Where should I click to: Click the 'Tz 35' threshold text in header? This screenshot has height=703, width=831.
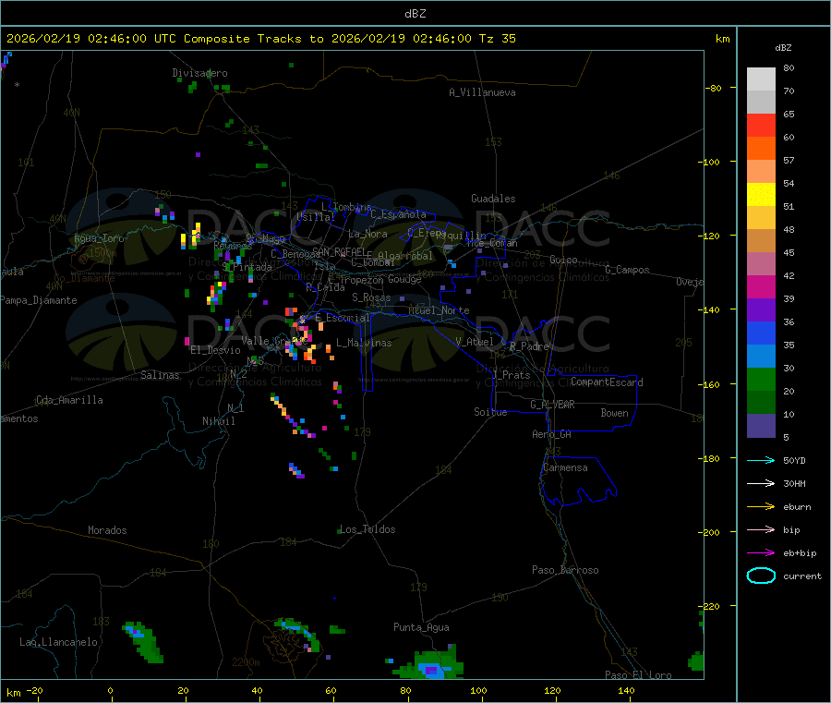(x=497, y=39)
